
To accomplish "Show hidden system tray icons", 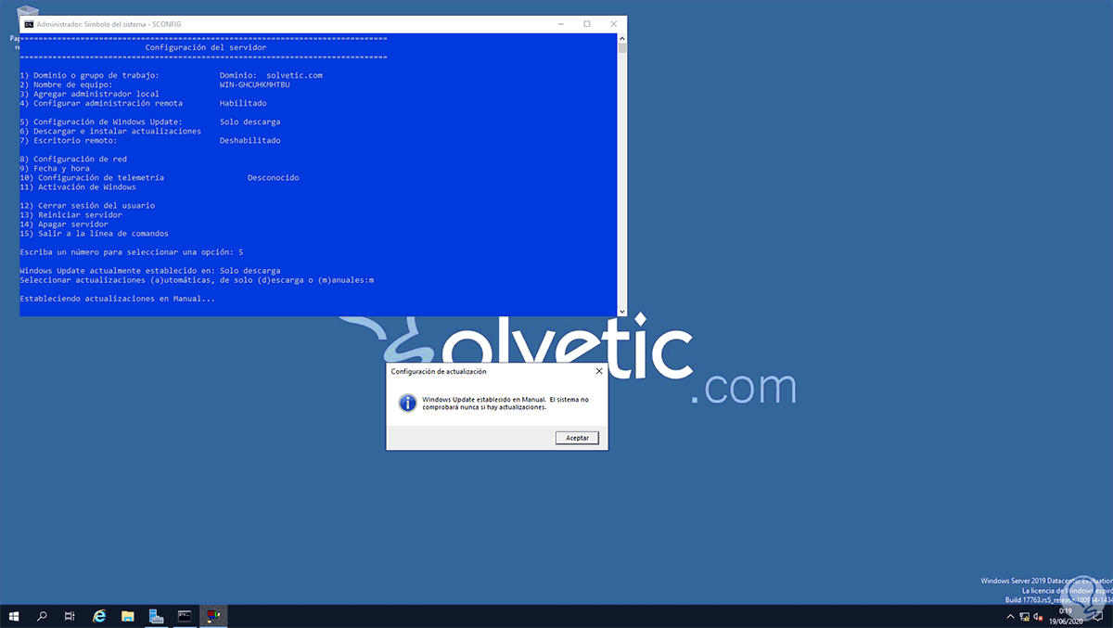I will pos(1011,617).
